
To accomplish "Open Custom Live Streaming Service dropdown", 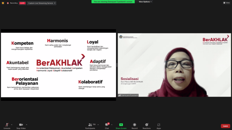I will [41, 3].
